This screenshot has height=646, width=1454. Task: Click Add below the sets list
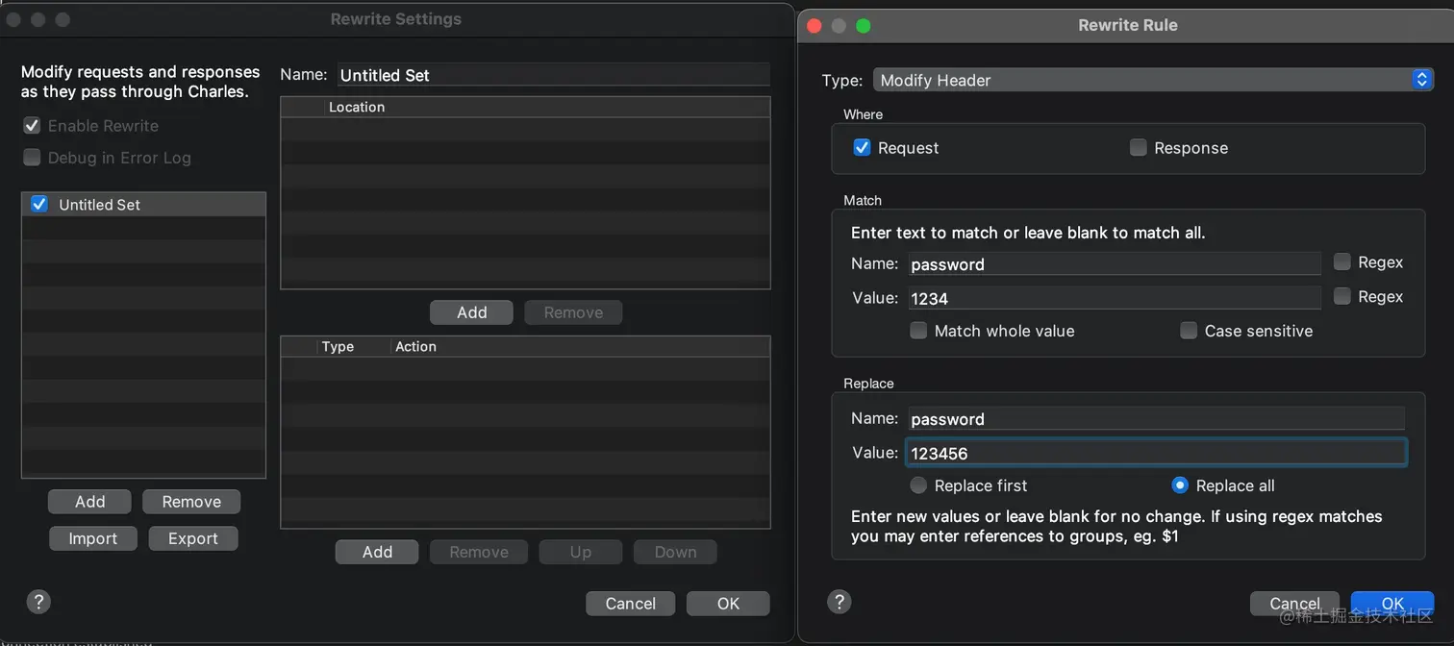90,502
